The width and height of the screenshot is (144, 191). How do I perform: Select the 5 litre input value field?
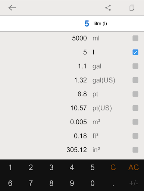pyautogui.click(x=72, y=24)
